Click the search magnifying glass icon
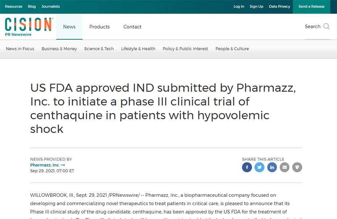Image resolution: width=337 pixels, height=219 pixels. [x=326, y=26]
